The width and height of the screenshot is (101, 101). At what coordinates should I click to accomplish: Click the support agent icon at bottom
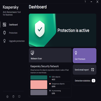point(13,97)
